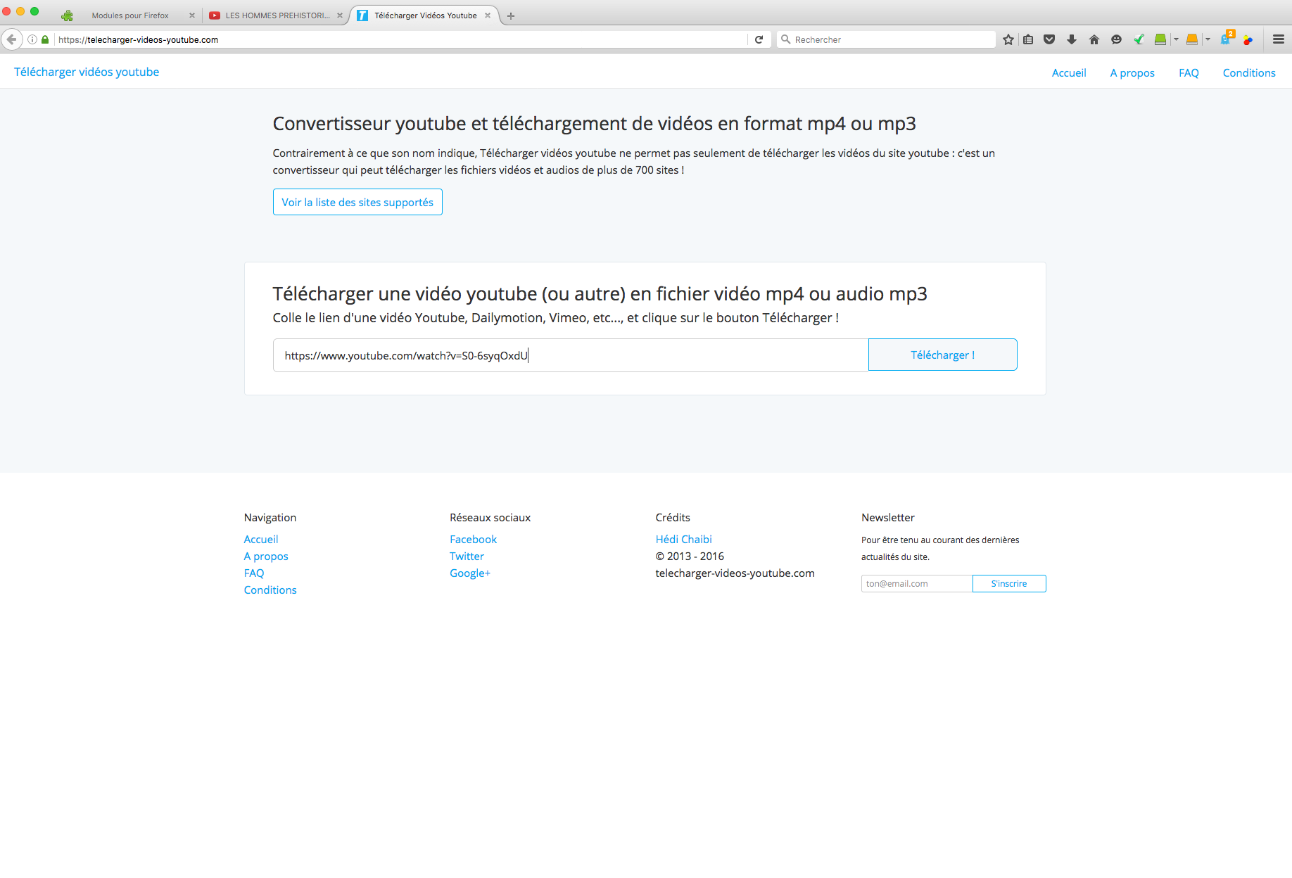Open FAQ in the top navigation
This screenshot has height=878, width=1292.
tap(1189, 73)
